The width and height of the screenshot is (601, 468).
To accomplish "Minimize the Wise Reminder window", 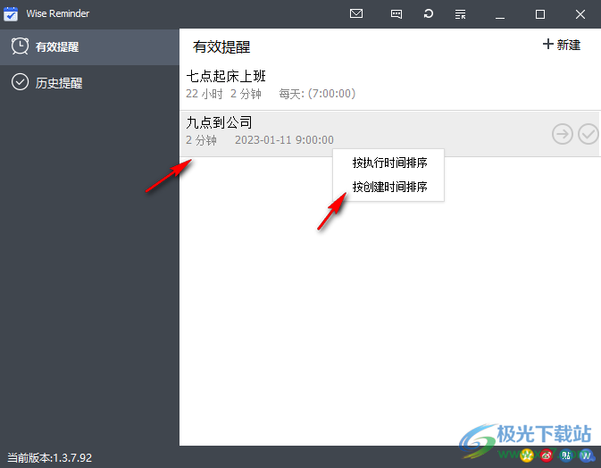I will tap(499, 14).
